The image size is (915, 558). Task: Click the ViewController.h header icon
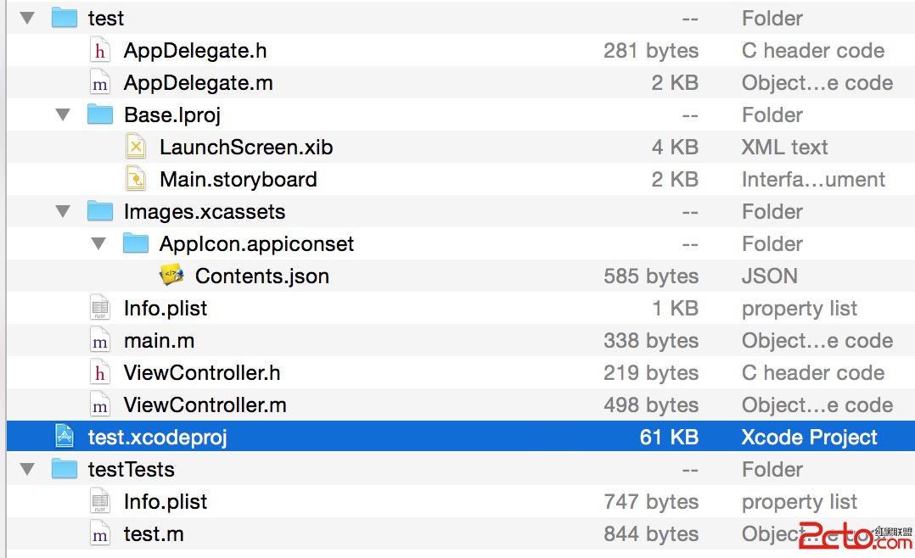(x=100, y=373)
